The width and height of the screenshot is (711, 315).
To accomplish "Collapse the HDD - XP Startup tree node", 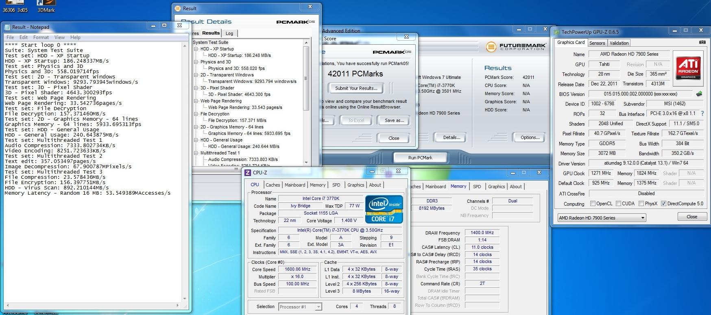I will click(196, 49).
